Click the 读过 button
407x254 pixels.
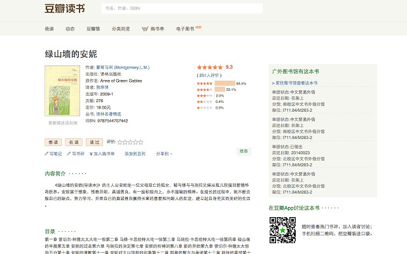(95, 142)
